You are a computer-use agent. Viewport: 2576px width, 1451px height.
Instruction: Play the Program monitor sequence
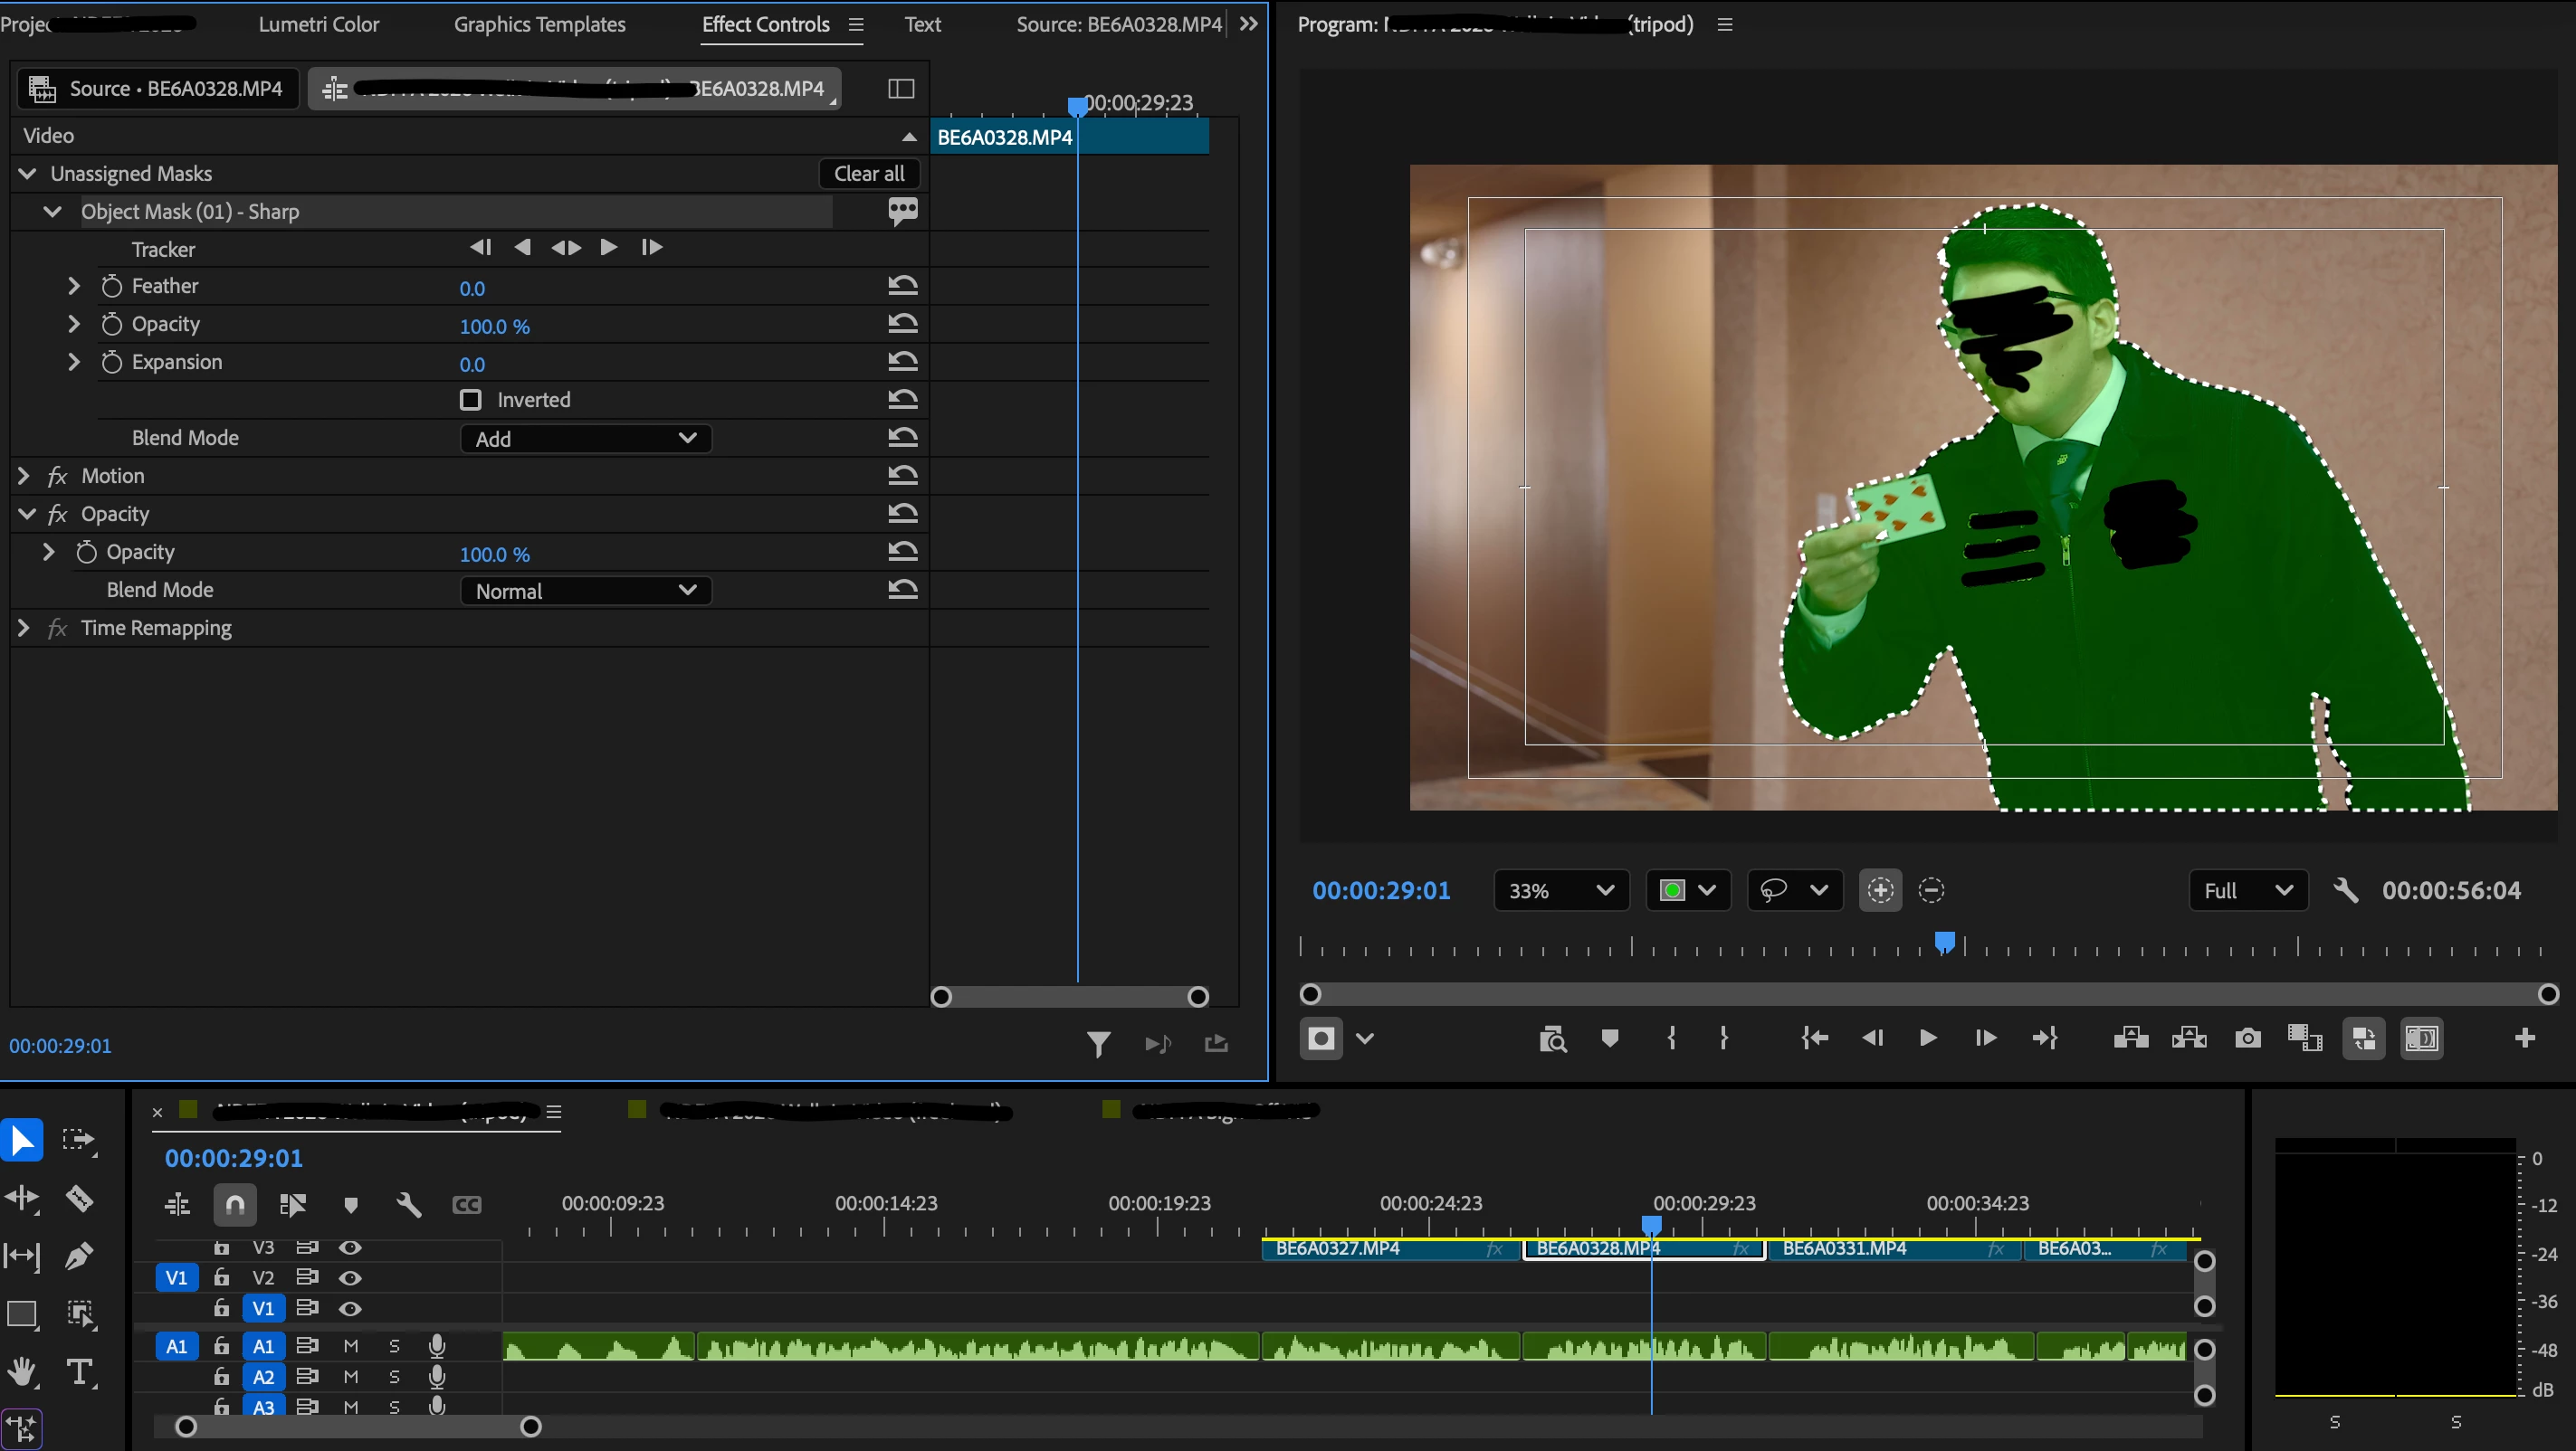(x=1928, y=1038)
